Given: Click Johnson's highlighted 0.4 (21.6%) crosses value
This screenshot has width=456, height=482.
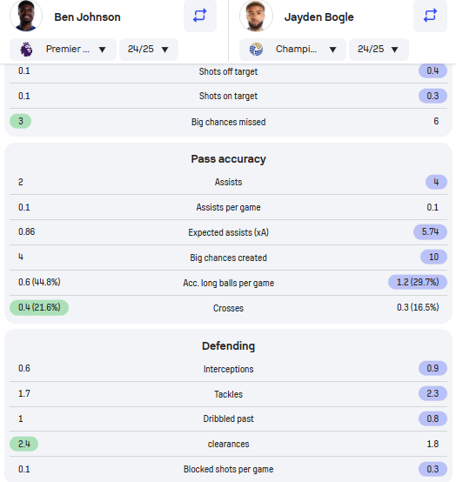Looking at the screenshot, I should coord(39,307).
